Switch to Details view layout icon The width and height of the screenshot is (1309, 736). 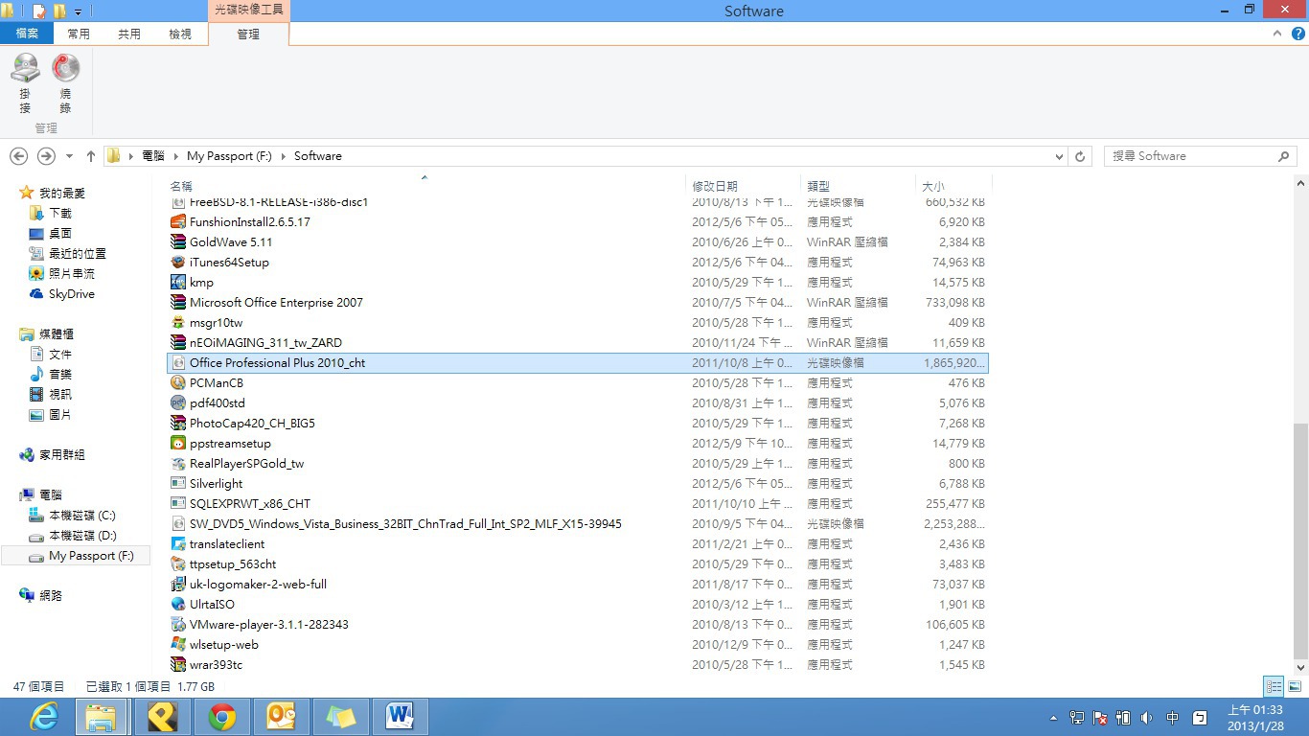(1274, 686)
